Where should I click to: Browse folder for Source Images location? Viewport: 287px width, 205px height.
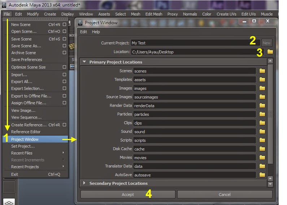[x=262, y=97]
